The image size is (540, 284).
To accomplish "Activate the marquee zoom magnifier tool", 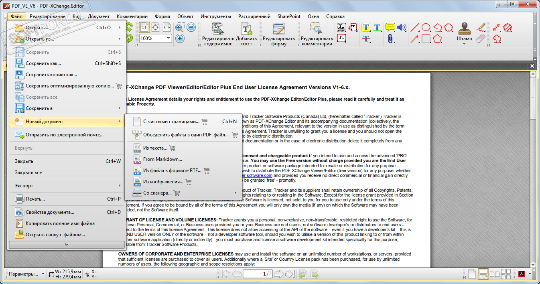I will tap(180, 28).
